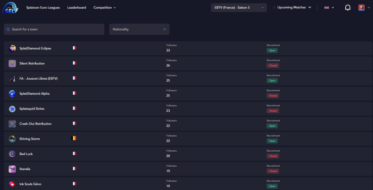
Task: Click Closed badge for Bad Luck
Action: point(273,156)
